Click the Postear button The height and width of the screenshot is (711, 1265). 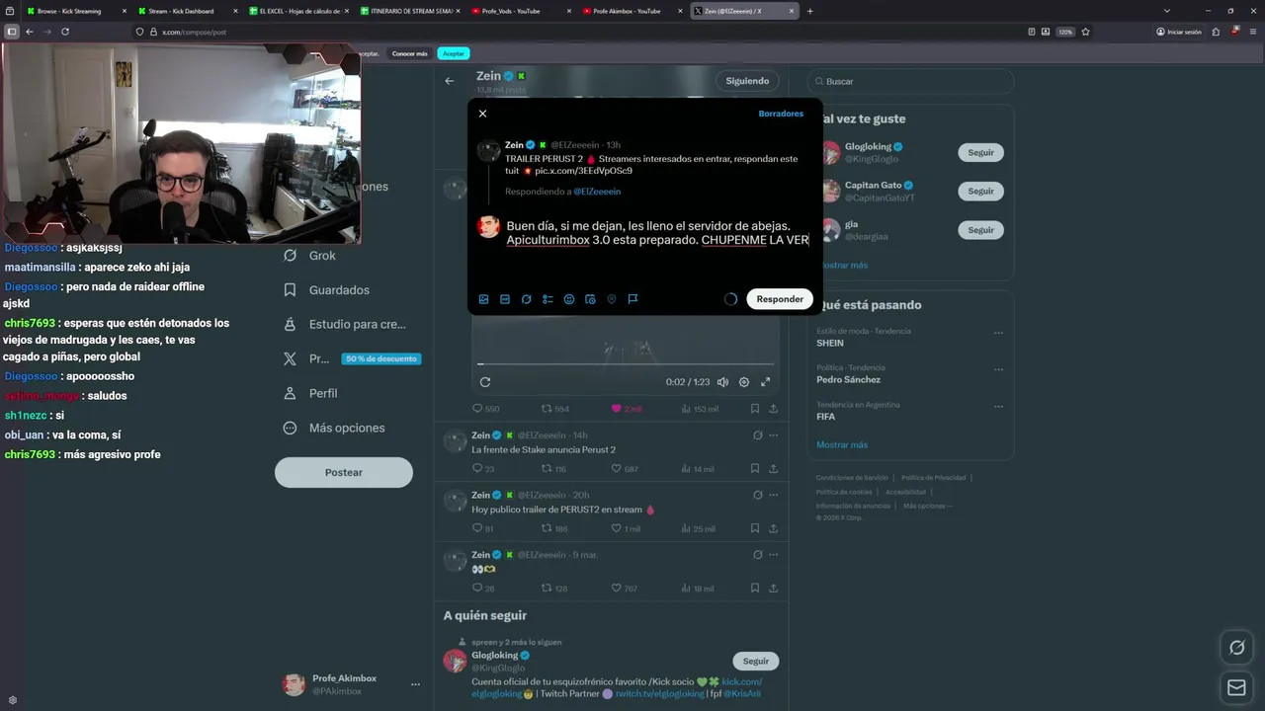344,472
